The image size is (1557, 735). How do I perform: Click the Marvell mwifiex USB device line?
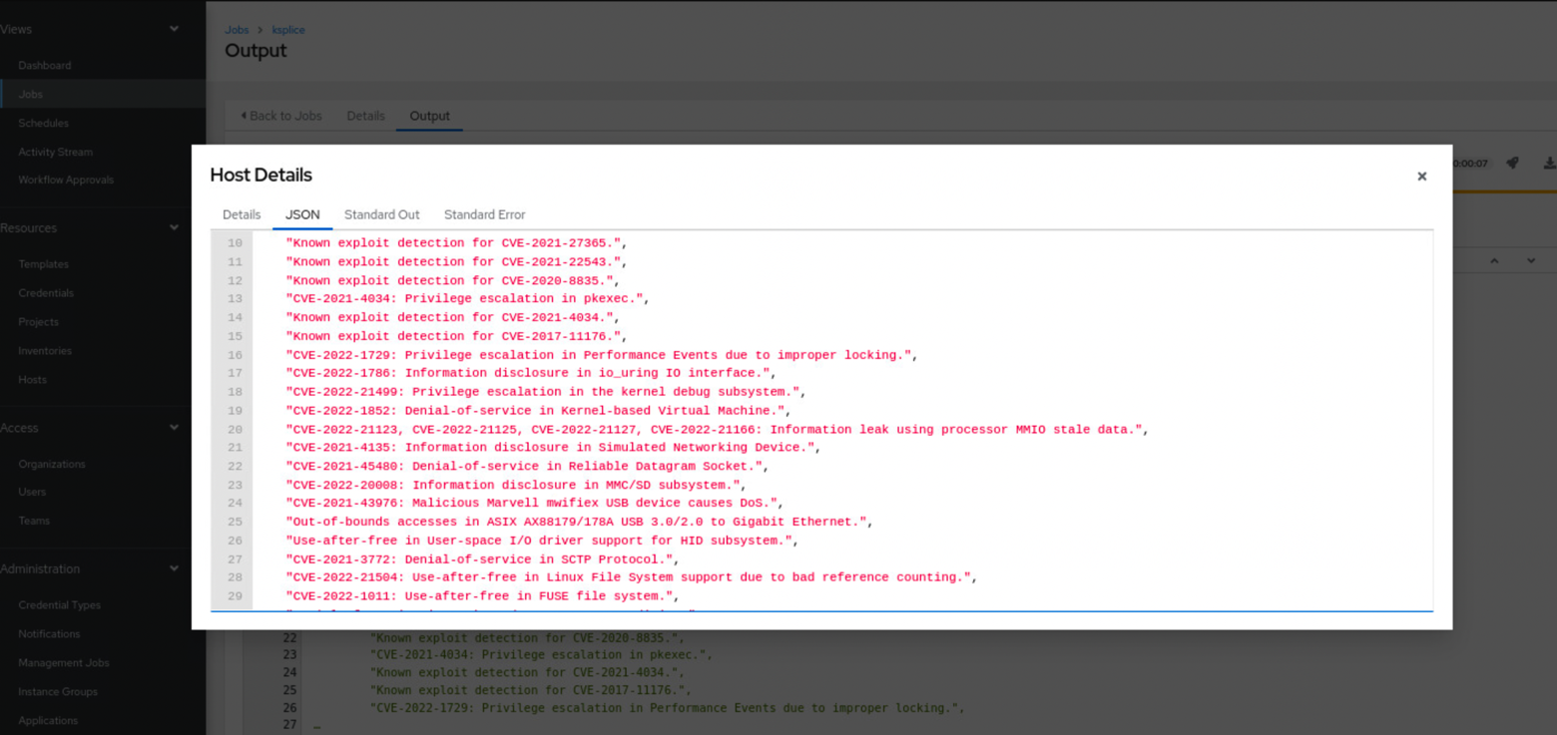[535, 504]
